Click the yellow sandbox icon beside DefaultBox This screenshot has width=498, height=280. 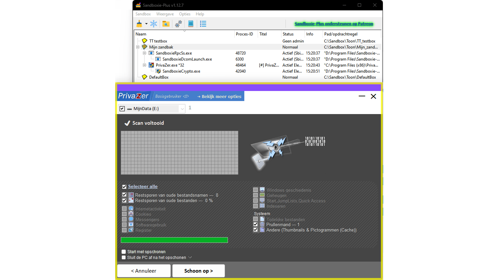coord(145,77)
